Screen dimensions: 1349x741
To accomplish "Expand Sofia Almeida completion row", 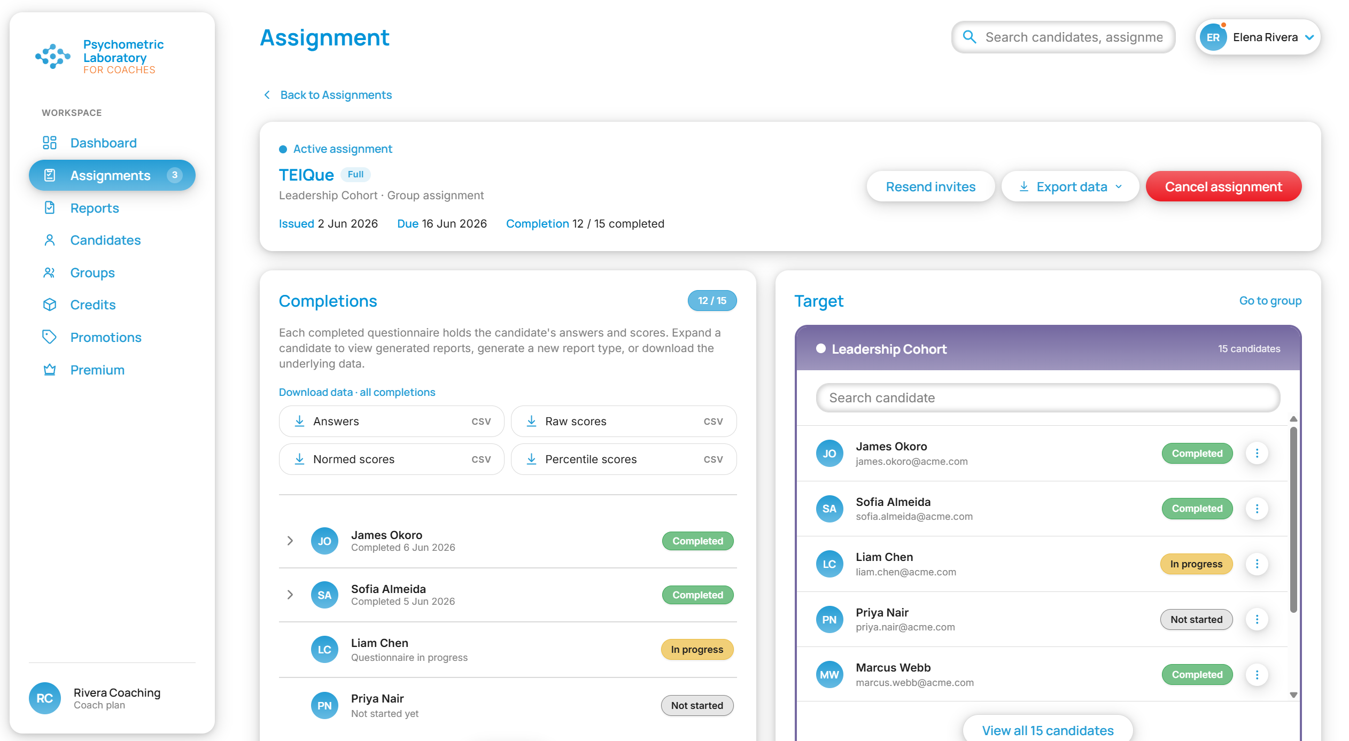I will tap(290, 595).
